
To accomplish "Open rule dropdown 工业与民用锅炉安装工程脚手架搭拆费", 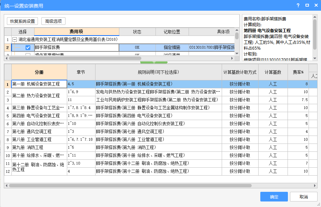I will [159, 100].
